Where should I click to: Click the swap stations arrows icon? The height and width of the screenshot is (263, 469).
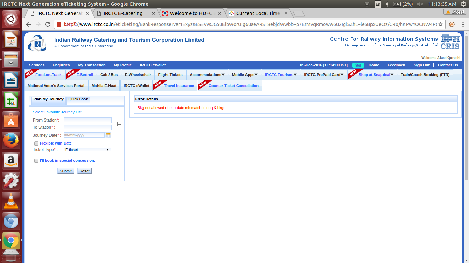coord(118,124)
